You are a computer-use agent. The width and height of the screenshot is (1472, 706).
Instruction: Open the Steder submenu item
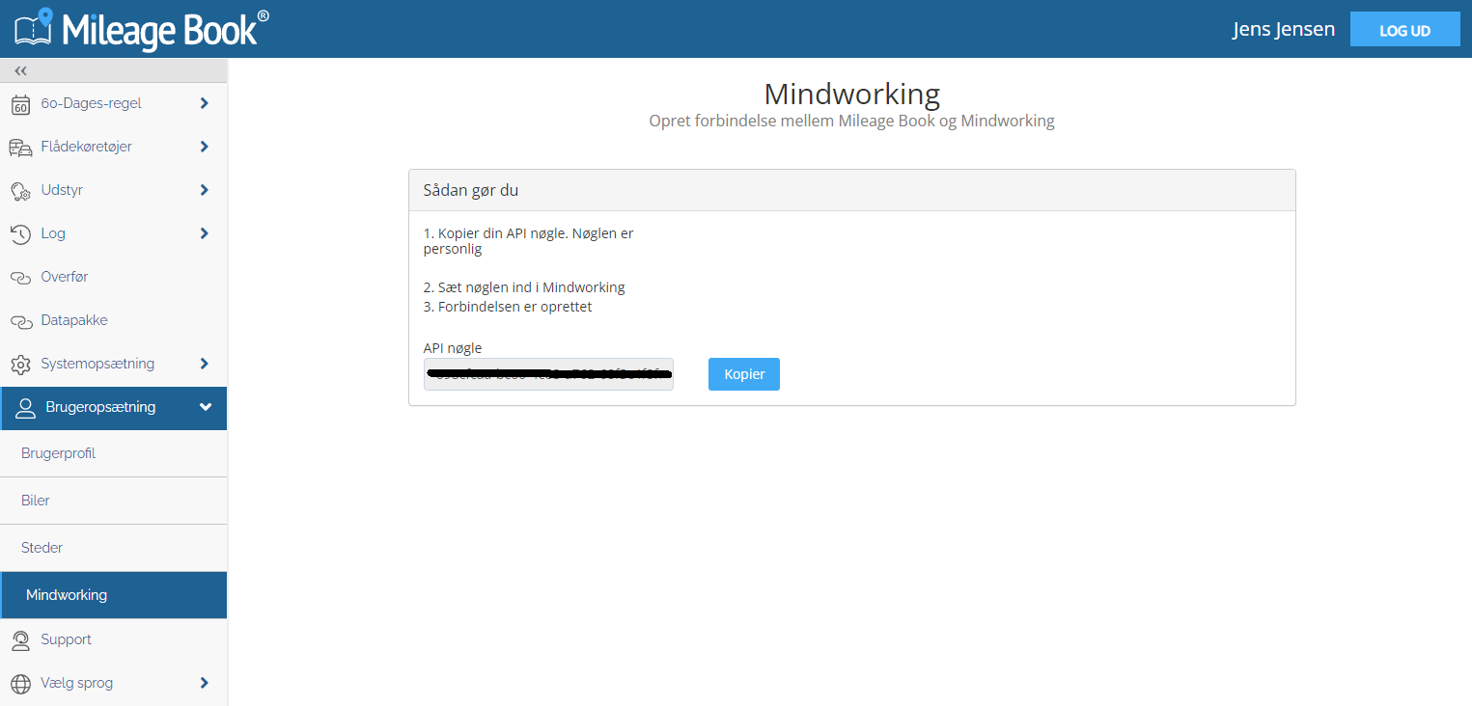pyautogui.click(x=114, y=548)
